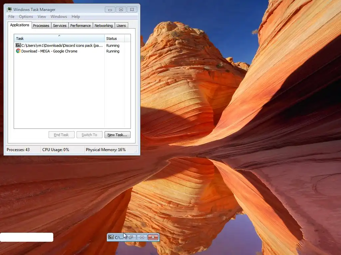Select the Discord icons pack task row
The width and height of the screenshot is (341, 255).
tap(59, 45)
